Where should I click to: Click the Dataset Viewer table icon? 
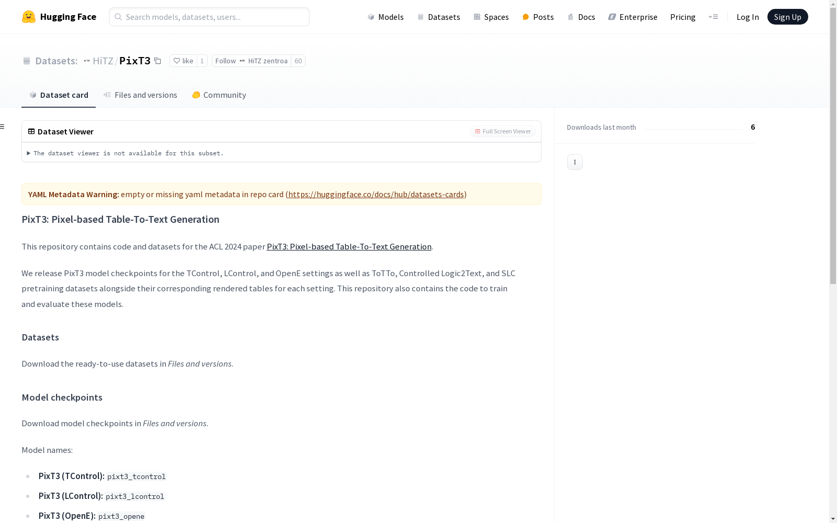click(x=31, y=131)
